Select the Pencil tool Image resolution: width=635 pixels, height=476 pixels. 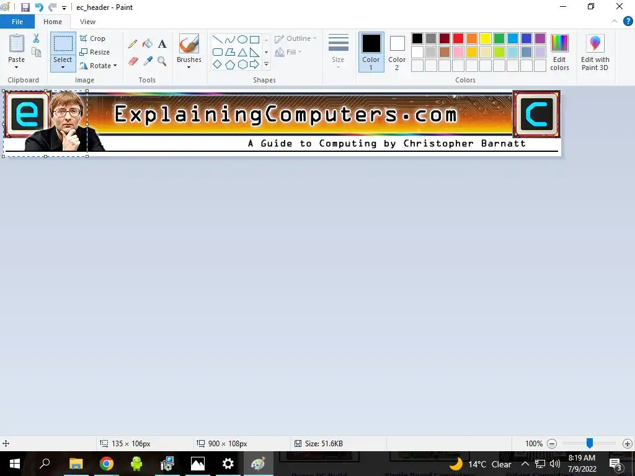(x=133, y=44)
